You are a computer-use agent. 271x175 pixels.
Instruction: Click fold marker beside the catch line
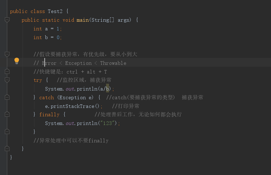[x=7, y=97]
